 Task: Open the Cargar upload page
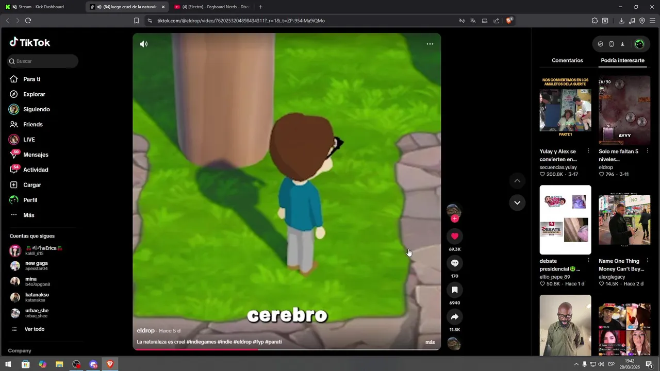(32, 185)
